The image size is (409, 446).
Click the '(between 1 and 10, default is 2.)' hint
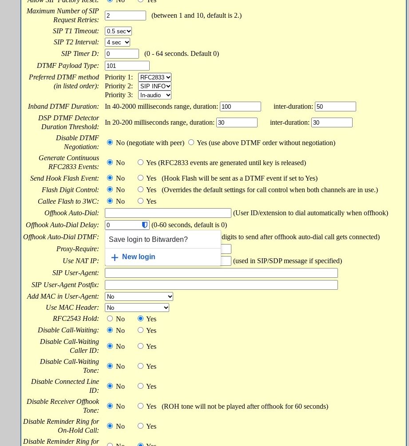[x=196, y=16]
